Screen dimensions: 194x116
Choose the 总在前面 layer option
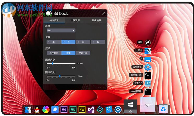click(x=53, y=53)
